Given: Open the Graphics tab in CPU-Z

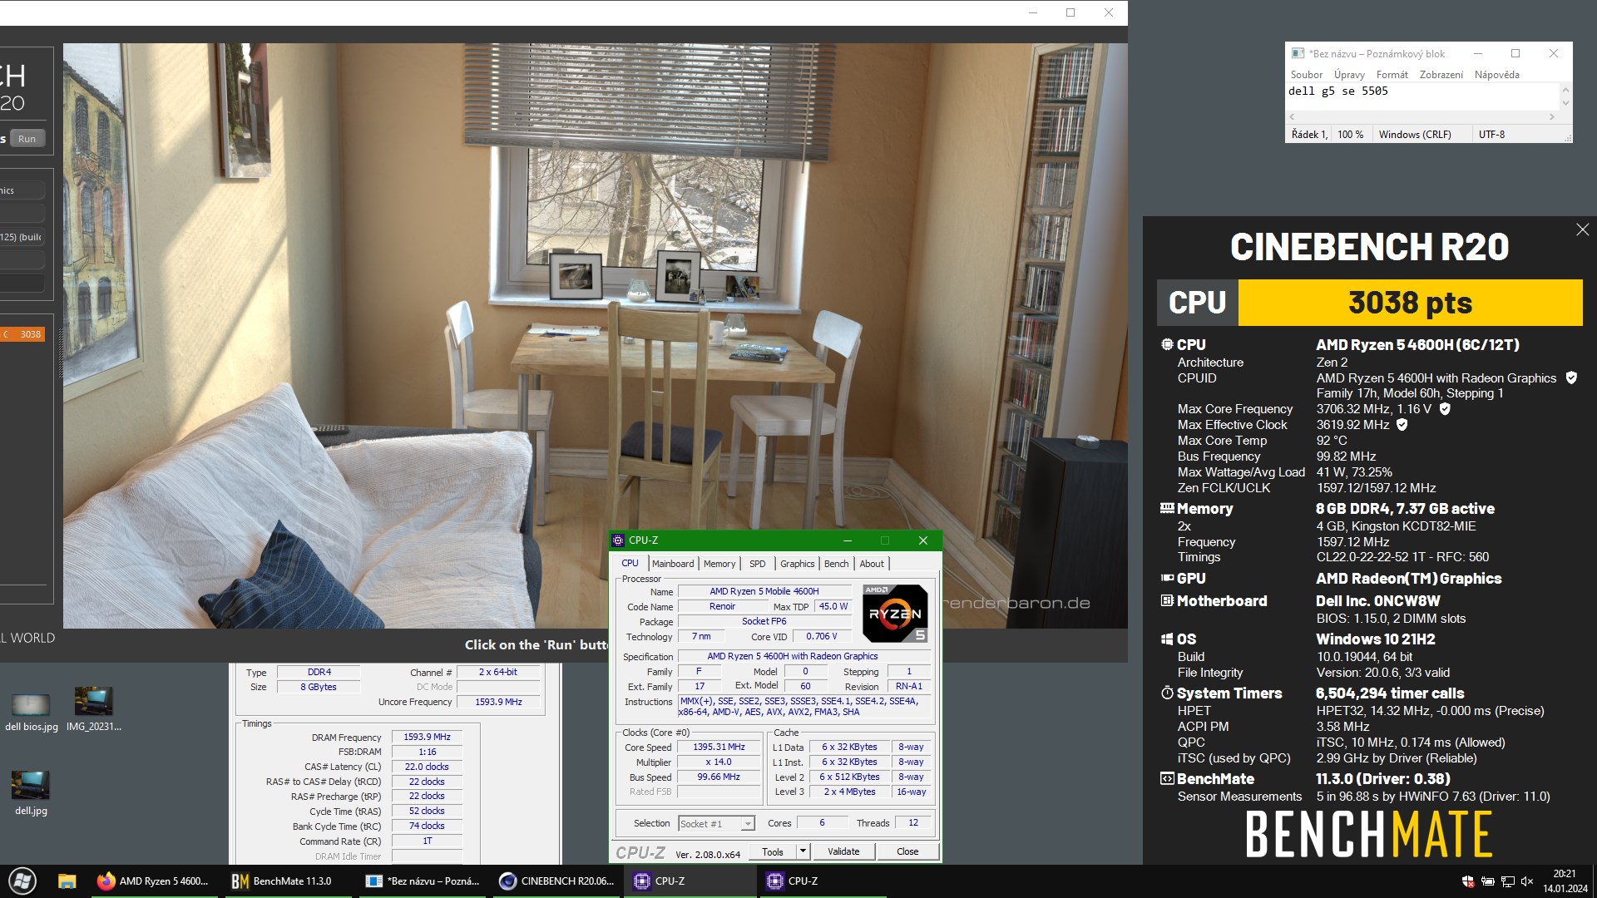Looking at the screenshot, I should [797, 564].
